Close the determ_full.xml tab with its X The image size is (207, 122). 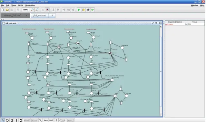point(26,15)
